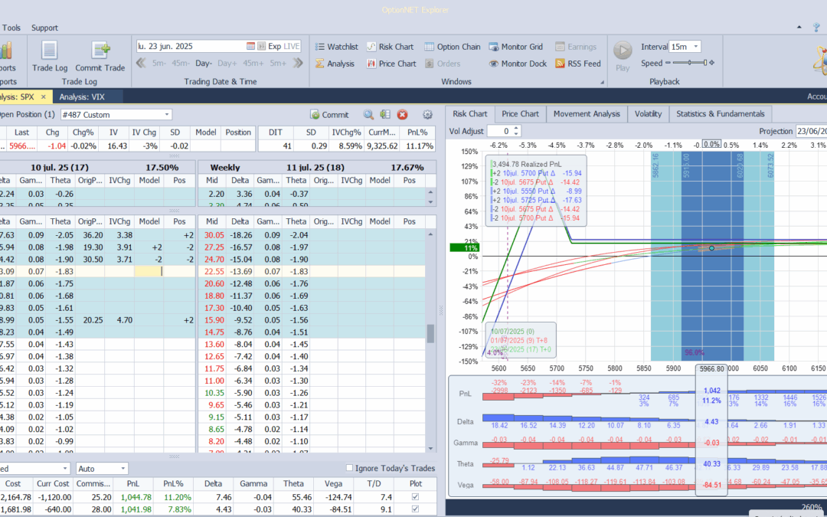This screenshot has height=517, width=827.
Task: Start playback with Play button
Action: 623,57
